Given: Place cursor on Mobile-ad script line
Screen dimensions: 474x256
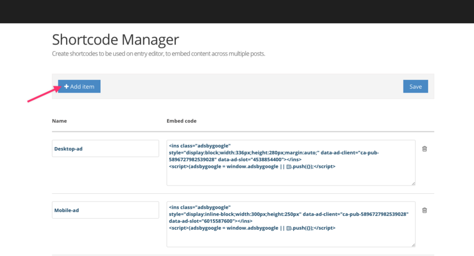Looking at the screenshot, I should tap(252, 227).
